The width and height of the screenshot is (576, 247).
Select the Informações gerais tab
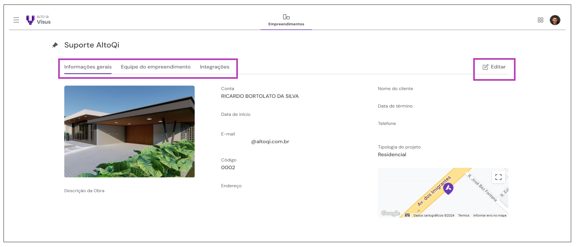(88, 67)
